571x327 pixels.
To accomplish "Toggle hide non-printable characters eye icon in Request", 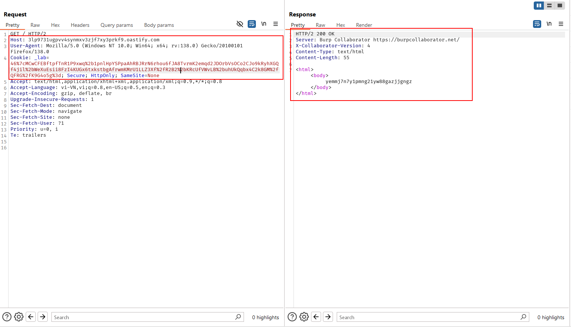I will (240, 24).
